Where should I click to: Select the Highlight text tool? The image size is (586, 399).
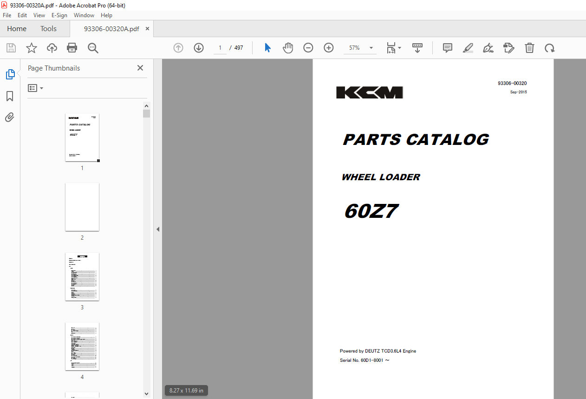click(x=468, y=48)
